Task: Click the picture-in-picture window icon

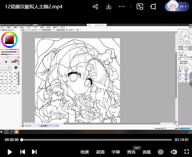Action: point(140,7)
